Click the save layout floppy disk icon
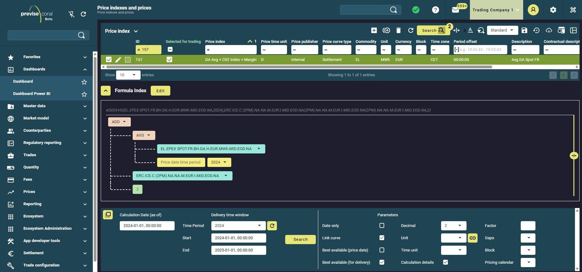Image resolution: width=582 pixels, height=272 pixels. pyautogui.click(x=524, y=30)
